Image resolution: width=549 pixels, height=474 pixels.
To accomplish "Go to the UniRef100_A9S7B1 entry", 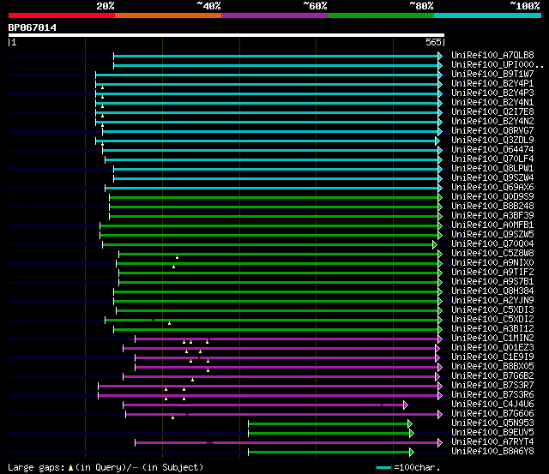I will tap(492, 282).
